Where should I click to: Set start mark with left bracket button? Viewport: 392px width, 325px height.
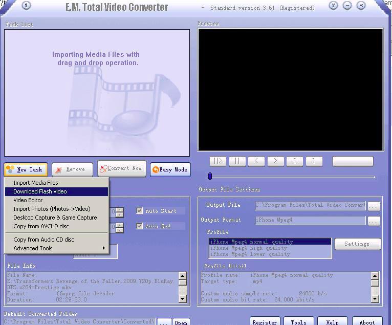295,161
